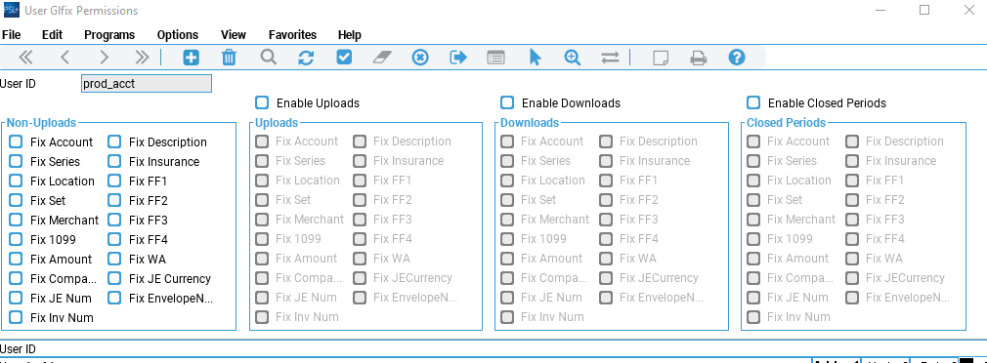
Task: Open the File menu
Action: tap(12, 34)
